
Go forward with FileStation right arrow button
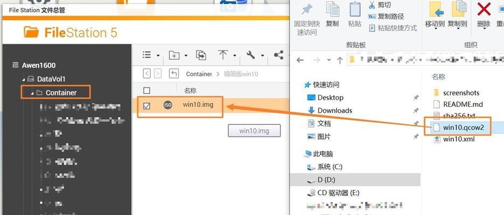coord(157,74)
